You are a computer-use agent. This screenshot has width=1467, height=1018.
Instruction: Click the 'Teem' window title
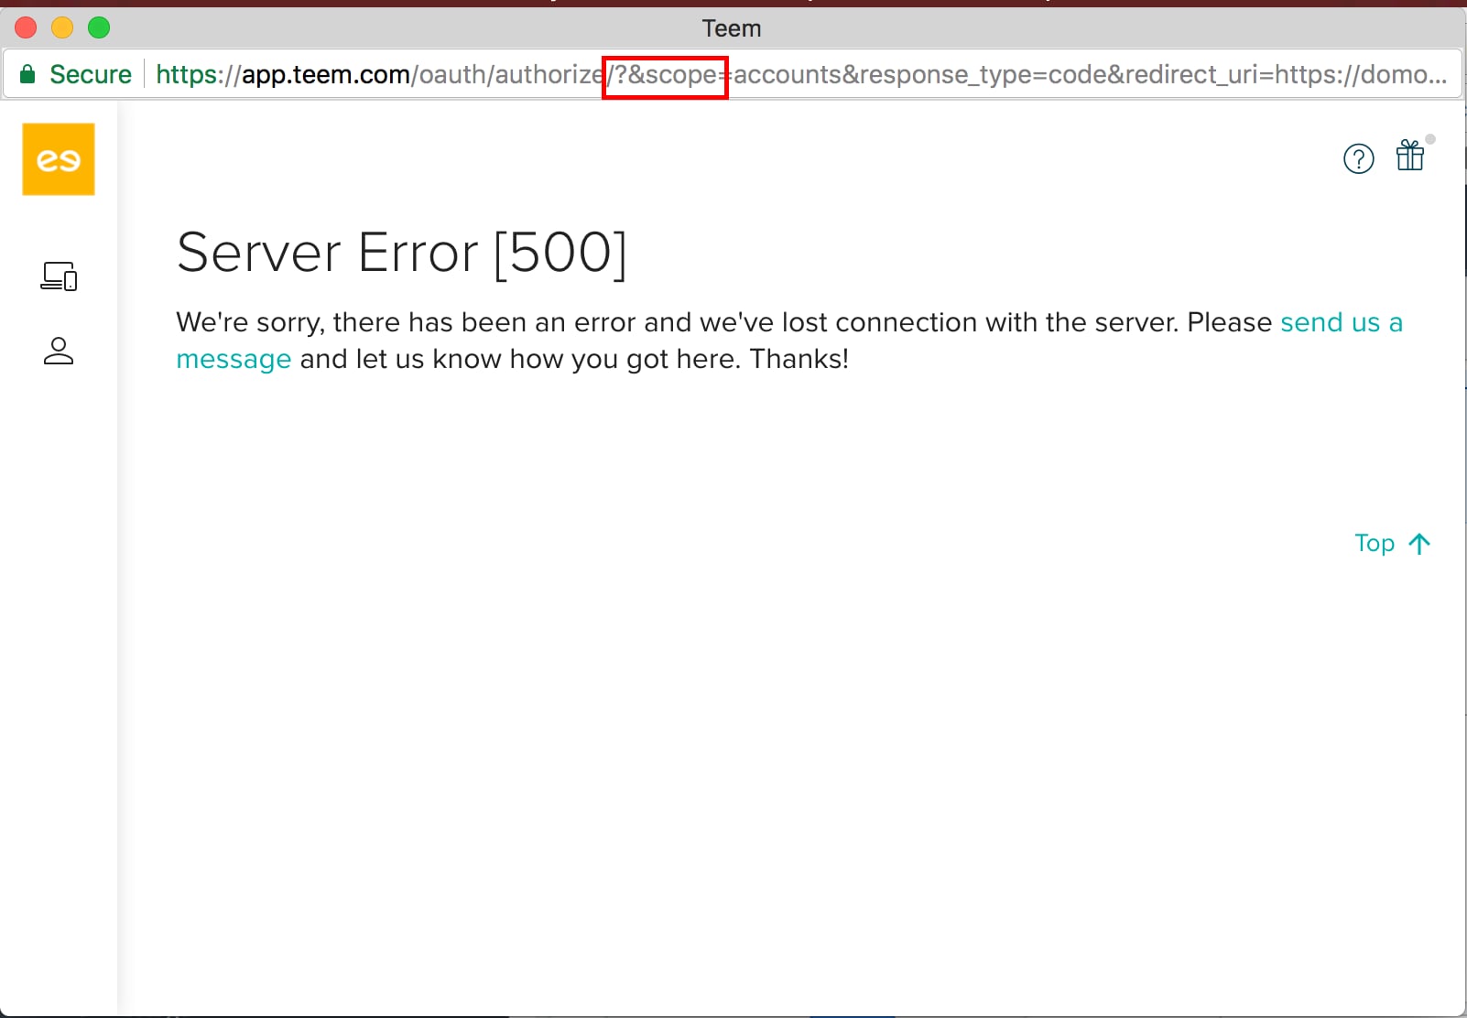click(732, 28)
